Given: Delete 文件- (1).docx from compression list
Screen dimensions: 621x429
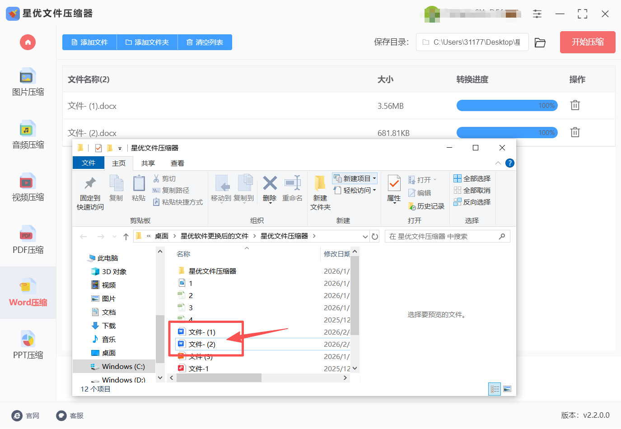Looking at the screenshot, I should tap(575, 105).
